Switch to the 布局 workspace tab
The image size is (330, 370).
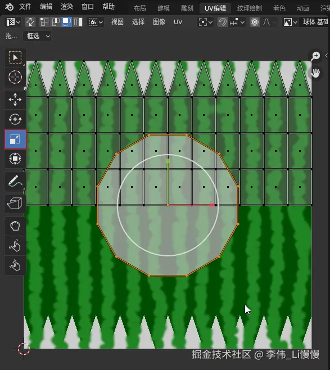click(139, 8)
